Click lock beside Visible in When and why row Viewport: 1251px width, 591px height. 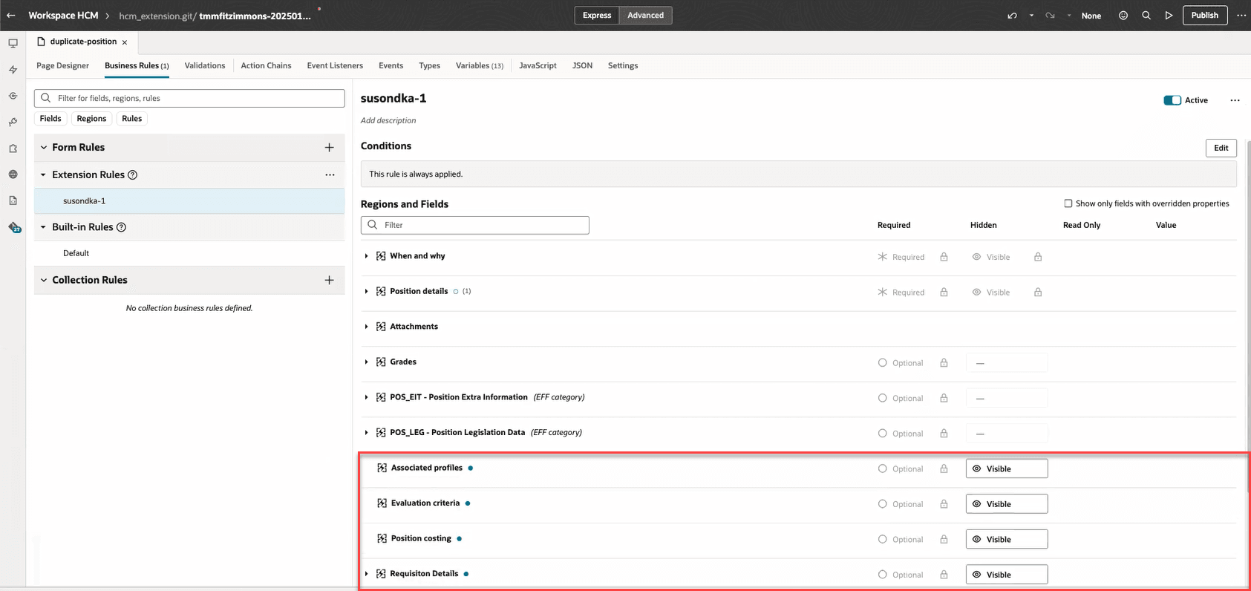[1038, 257]
